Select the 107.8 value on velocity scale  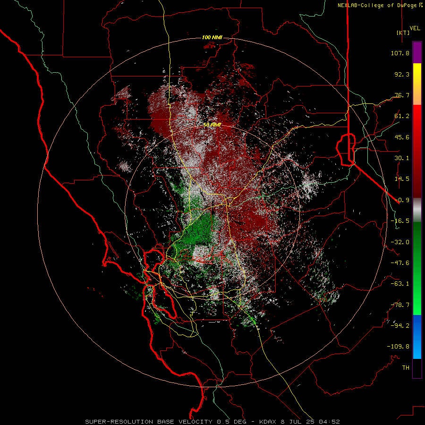click(x=400, y=53)
